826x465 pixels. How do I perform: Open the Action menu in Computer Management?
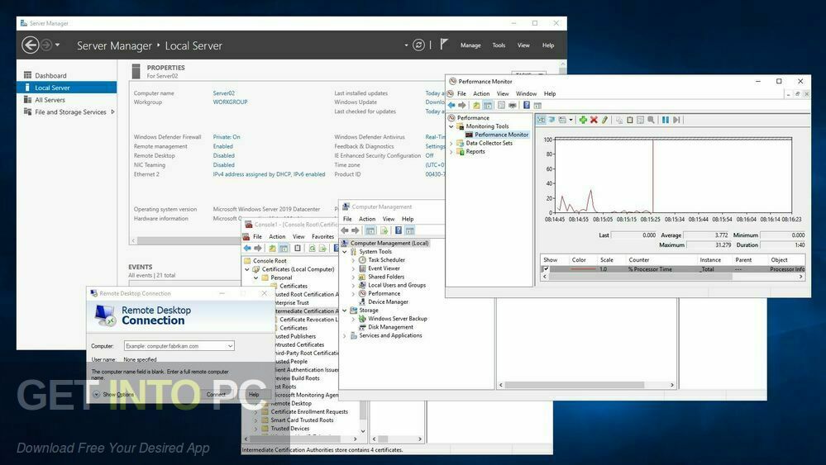367,219
